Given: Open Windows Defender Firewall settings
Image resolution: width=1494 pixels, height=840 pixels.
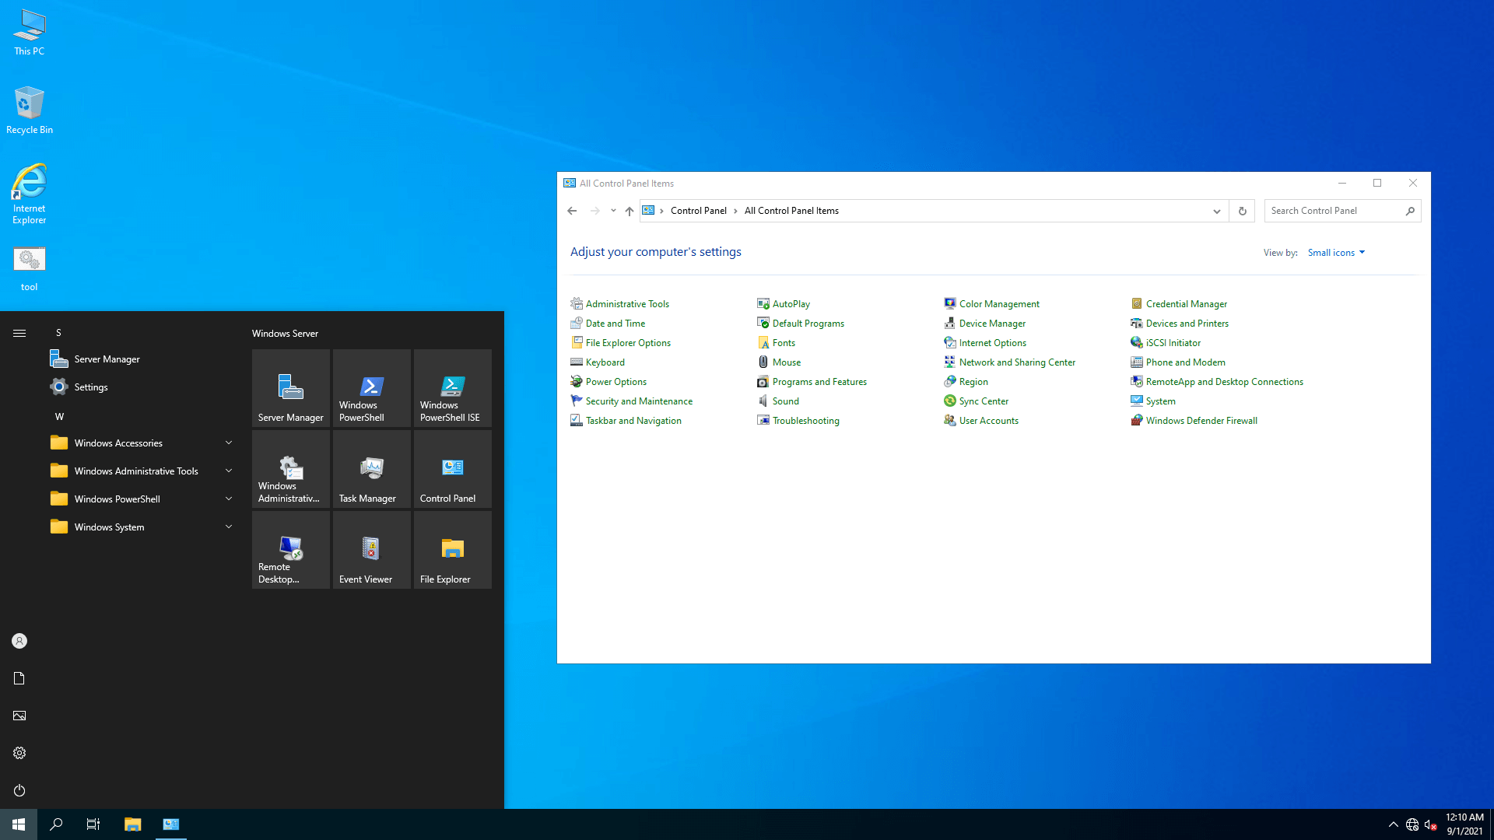Looking at the screenshot, I should [1201, 421].
